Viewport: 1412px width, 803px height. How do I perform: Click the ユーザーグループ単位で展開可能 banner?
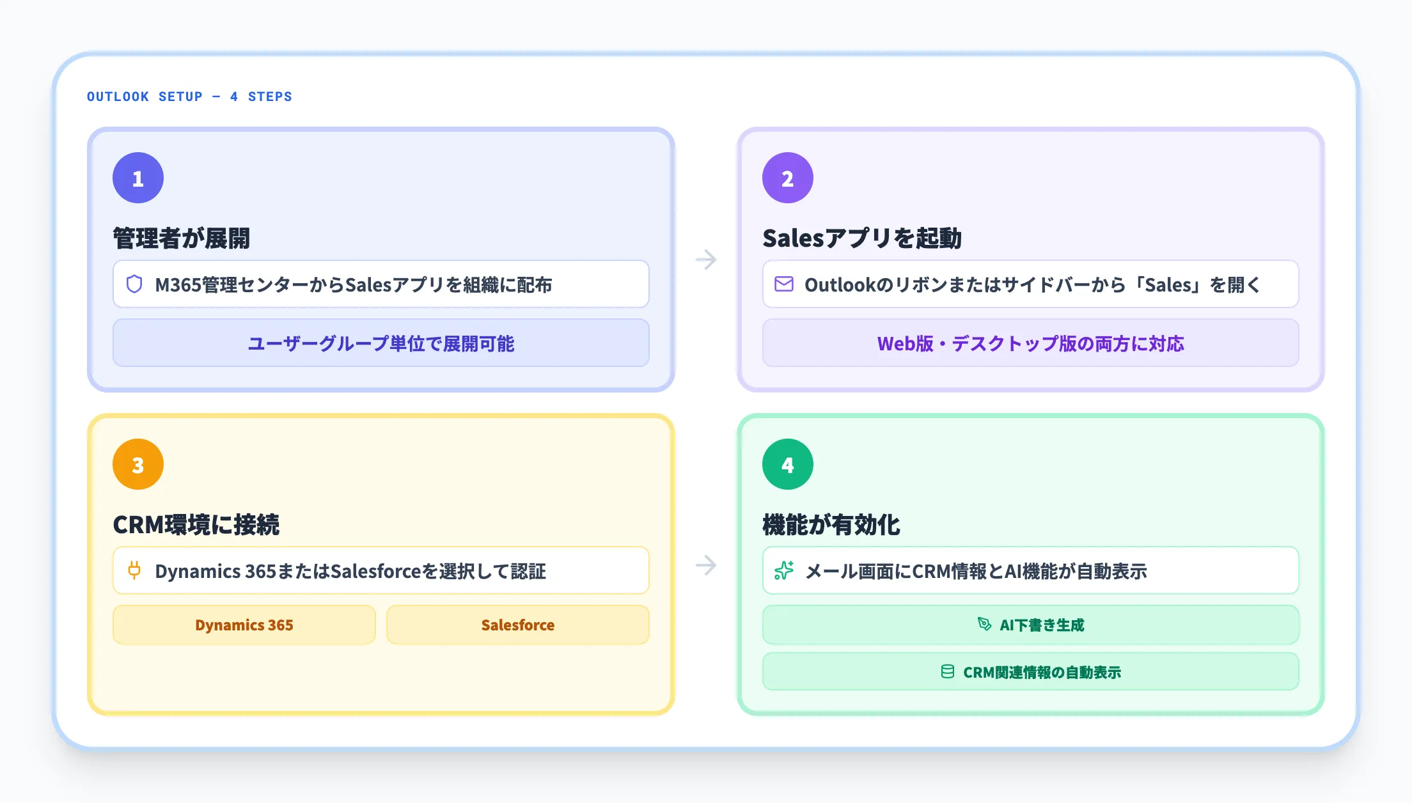pos(380,343)
